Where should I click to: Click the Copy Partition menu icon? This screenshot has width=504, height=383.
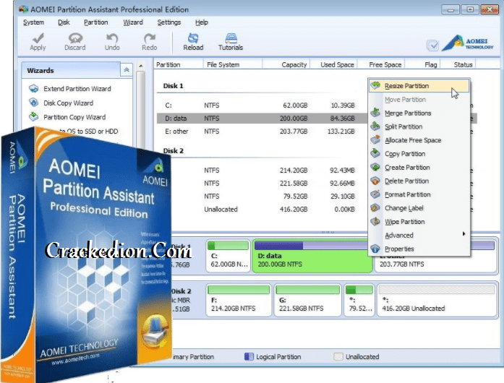coord(375,153)
